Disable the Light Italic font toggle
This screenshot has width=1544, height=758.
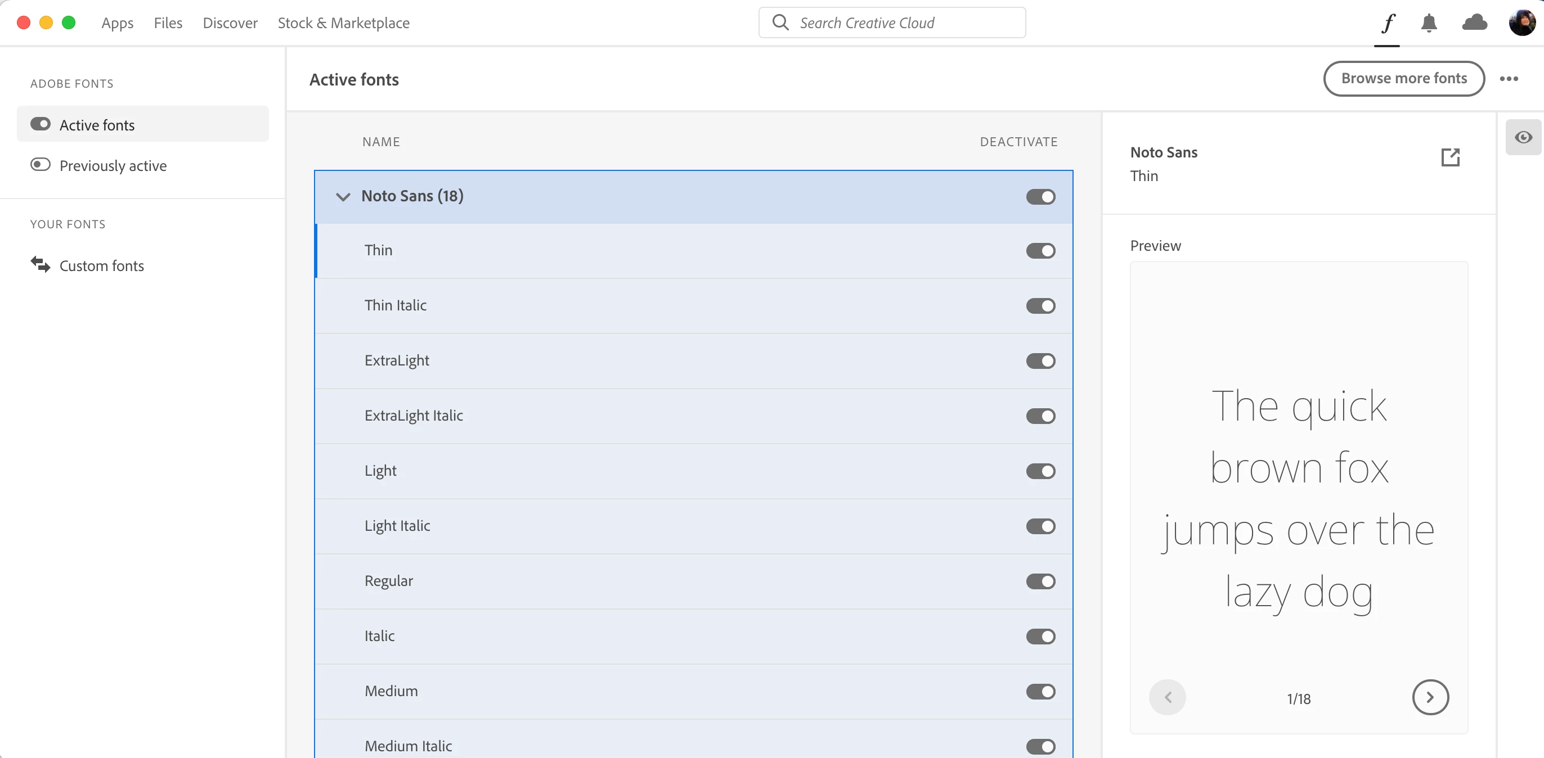tap(1040, 526)
